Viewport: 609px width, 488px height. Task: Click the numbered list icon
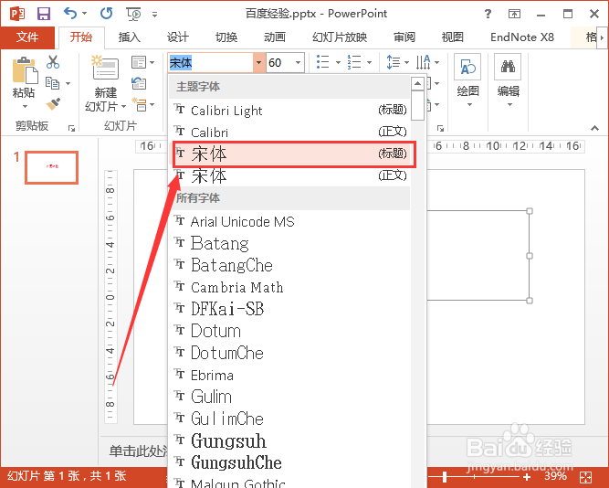click(354, 62)
